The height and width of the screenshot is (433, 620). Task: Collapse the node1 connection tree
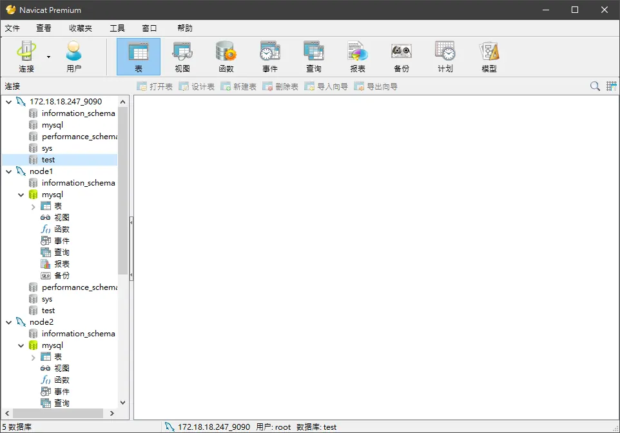coord(8,171)
